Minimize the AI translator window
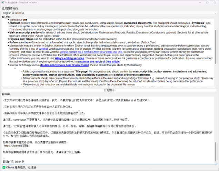219x171 pixels. [x=200, y=2]
